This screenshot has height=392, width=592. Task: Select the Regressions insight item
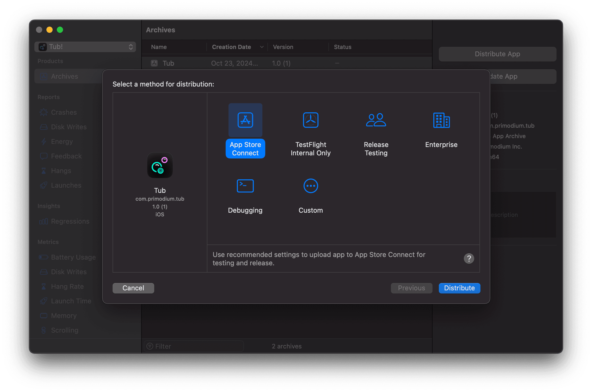[70, 221]
